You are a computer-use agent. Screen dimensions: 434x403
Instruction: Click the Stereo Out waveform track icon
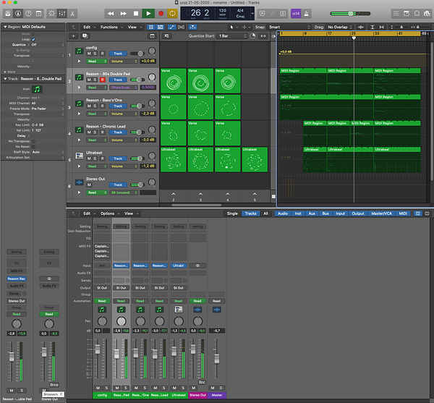[80, 182]
